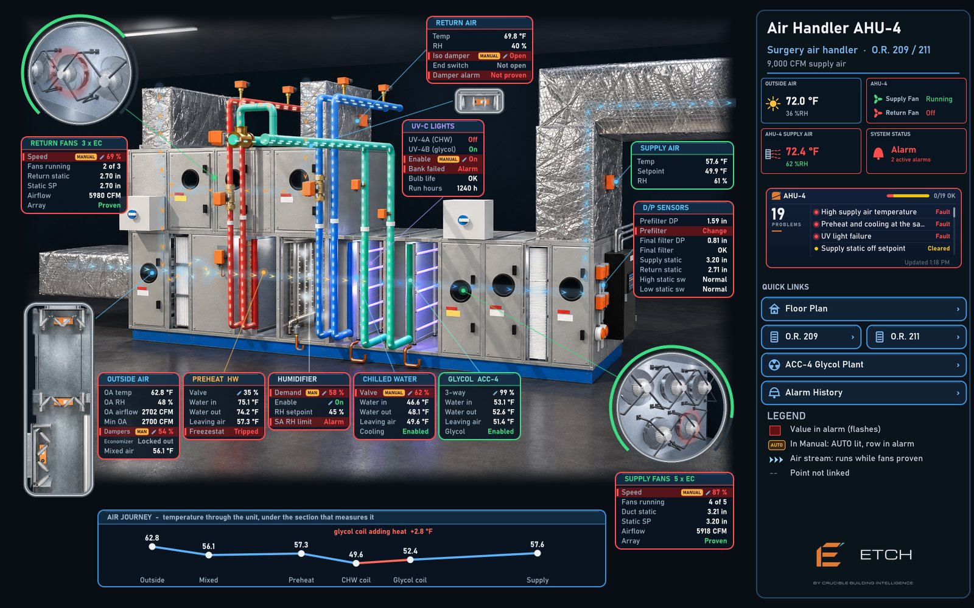Viewport: 974px width, 608px height.
Task: Click the AHU-4 supply air temperature icon
Action: pyautogui.click(x=773, y=154)
